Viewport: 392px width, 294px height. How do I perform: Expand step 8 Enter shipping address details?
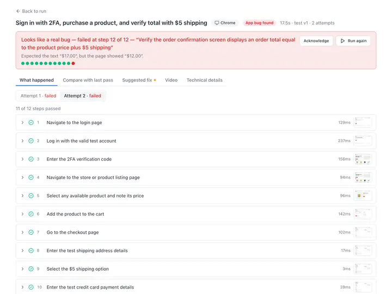tap(22, 250)
